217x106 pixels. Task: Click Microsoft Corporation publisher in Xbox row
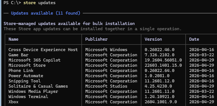(x=111, y=102)
